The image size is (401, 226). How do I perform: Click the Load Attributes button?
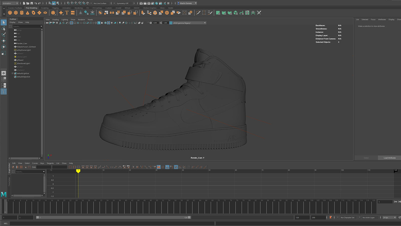389,158
